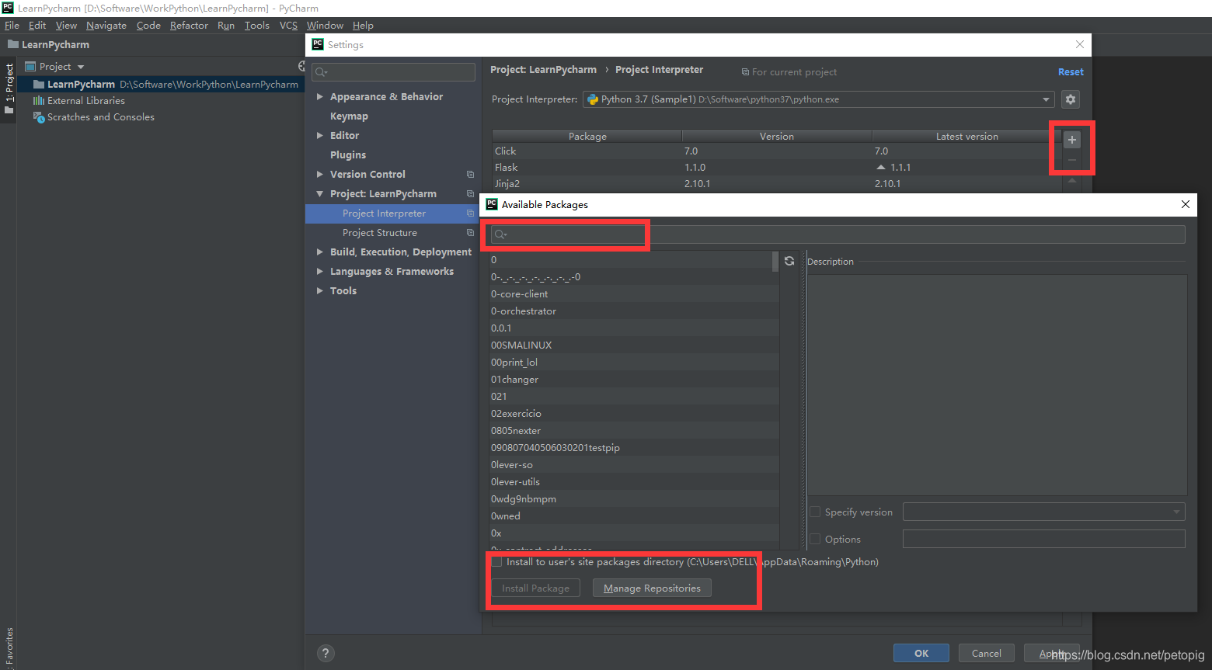Screen dimensions: 1212x670
Task: Expand Languages & Frameworks section
Action: (x=319, y=272)
